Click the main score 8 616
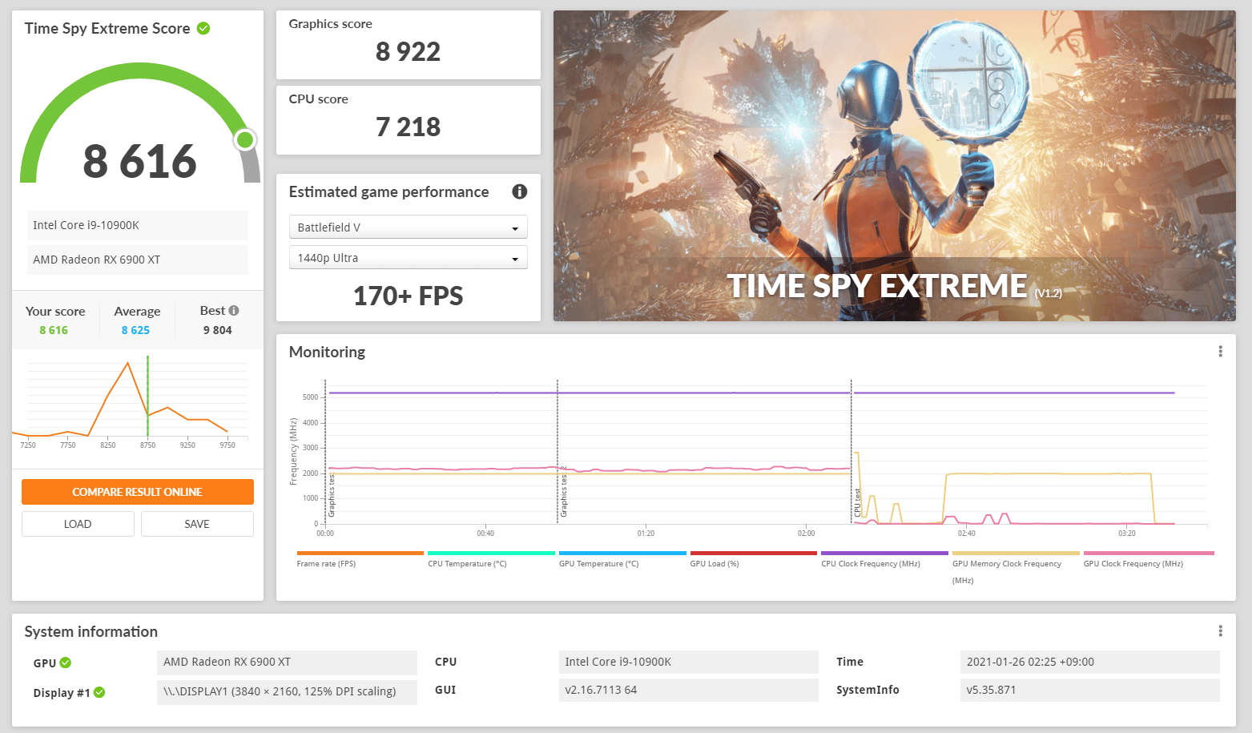Viewport: 1252px width, 733px height. (x=140, y=161)
